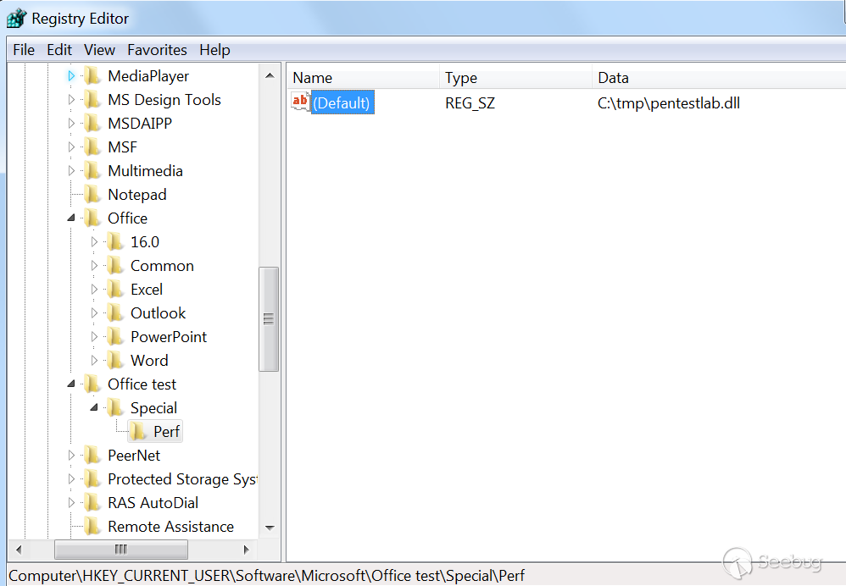This screenshot has height=586, width=846.
Task: Click the PeerNet folder icon
Action: tap(92, 456)
